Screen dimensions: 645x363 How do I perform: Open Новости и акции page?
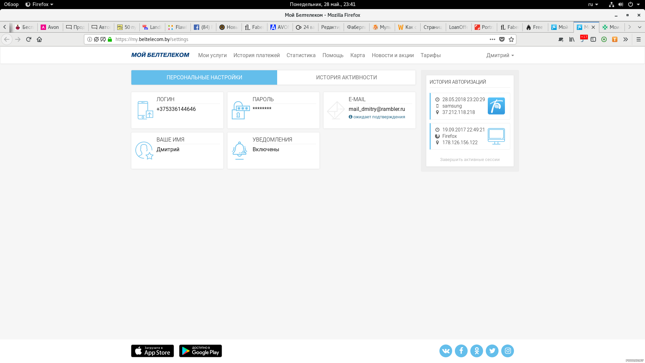393,55
